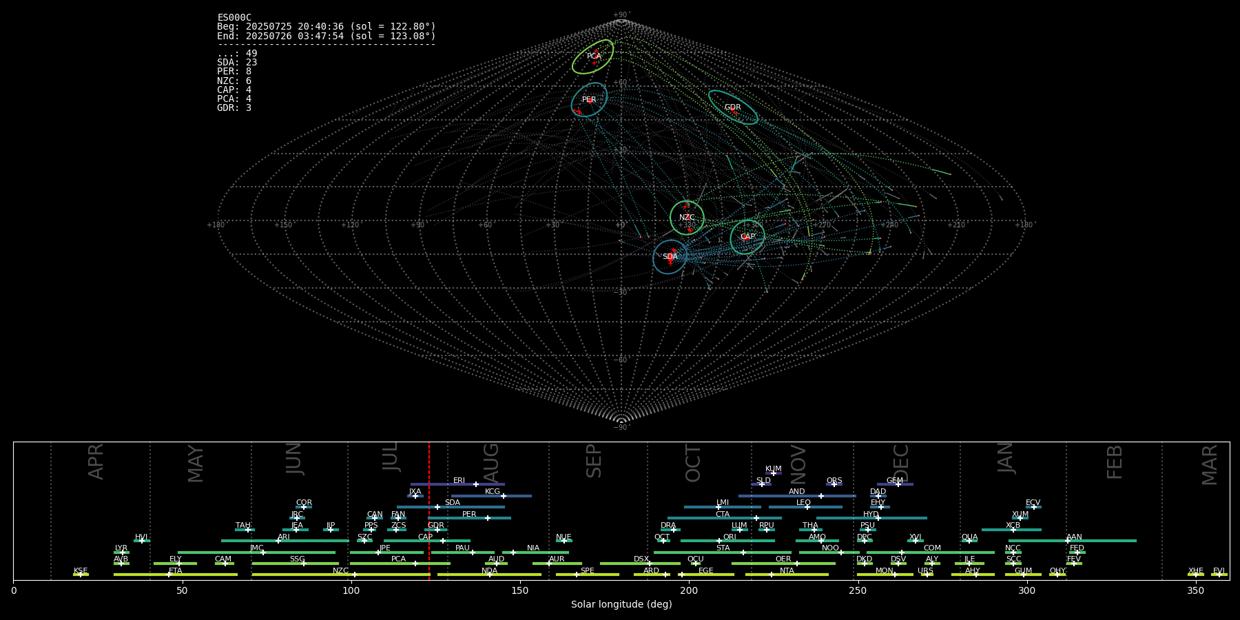
Task: Click the DRA shower label in timeline
Action: pyautogui.click(x=668, y=526)
